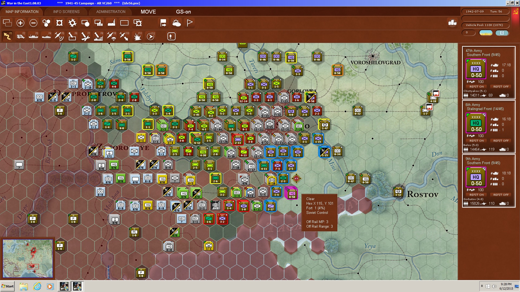520x292 pixels.
Task: Click the rectangle with gear icon
Action: 138,23
